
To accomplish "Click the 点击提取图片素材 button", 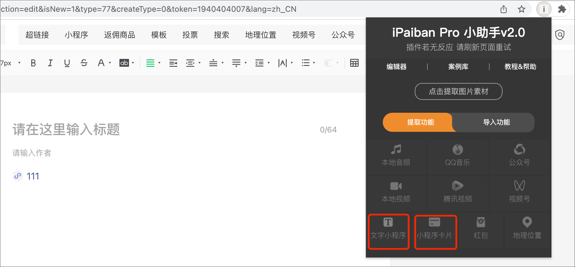I will click(x=458, y=91).
